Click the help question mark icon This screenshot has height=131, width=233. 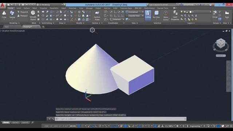(210, 5)
